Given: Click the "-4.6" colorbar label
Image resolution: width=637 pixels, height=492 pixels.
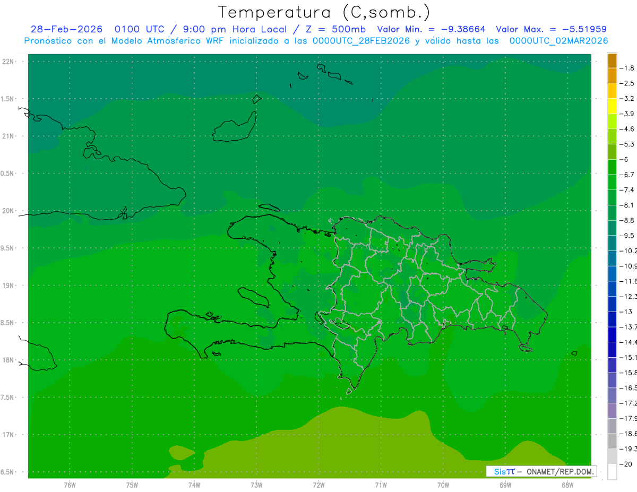Looking at the screenshot, I should point(627,129).
